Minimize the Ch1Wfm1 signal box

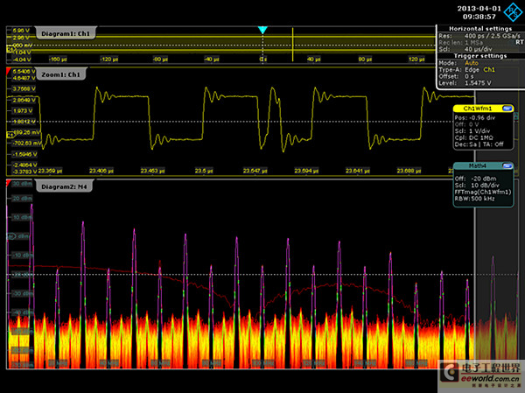507,109
